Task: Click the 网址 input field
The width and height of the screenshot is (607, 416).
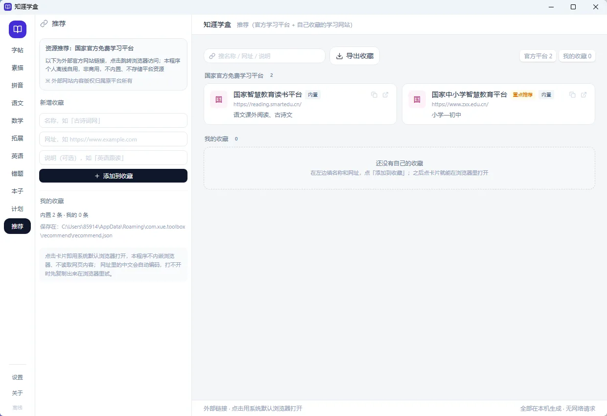Action: [113, 139]
